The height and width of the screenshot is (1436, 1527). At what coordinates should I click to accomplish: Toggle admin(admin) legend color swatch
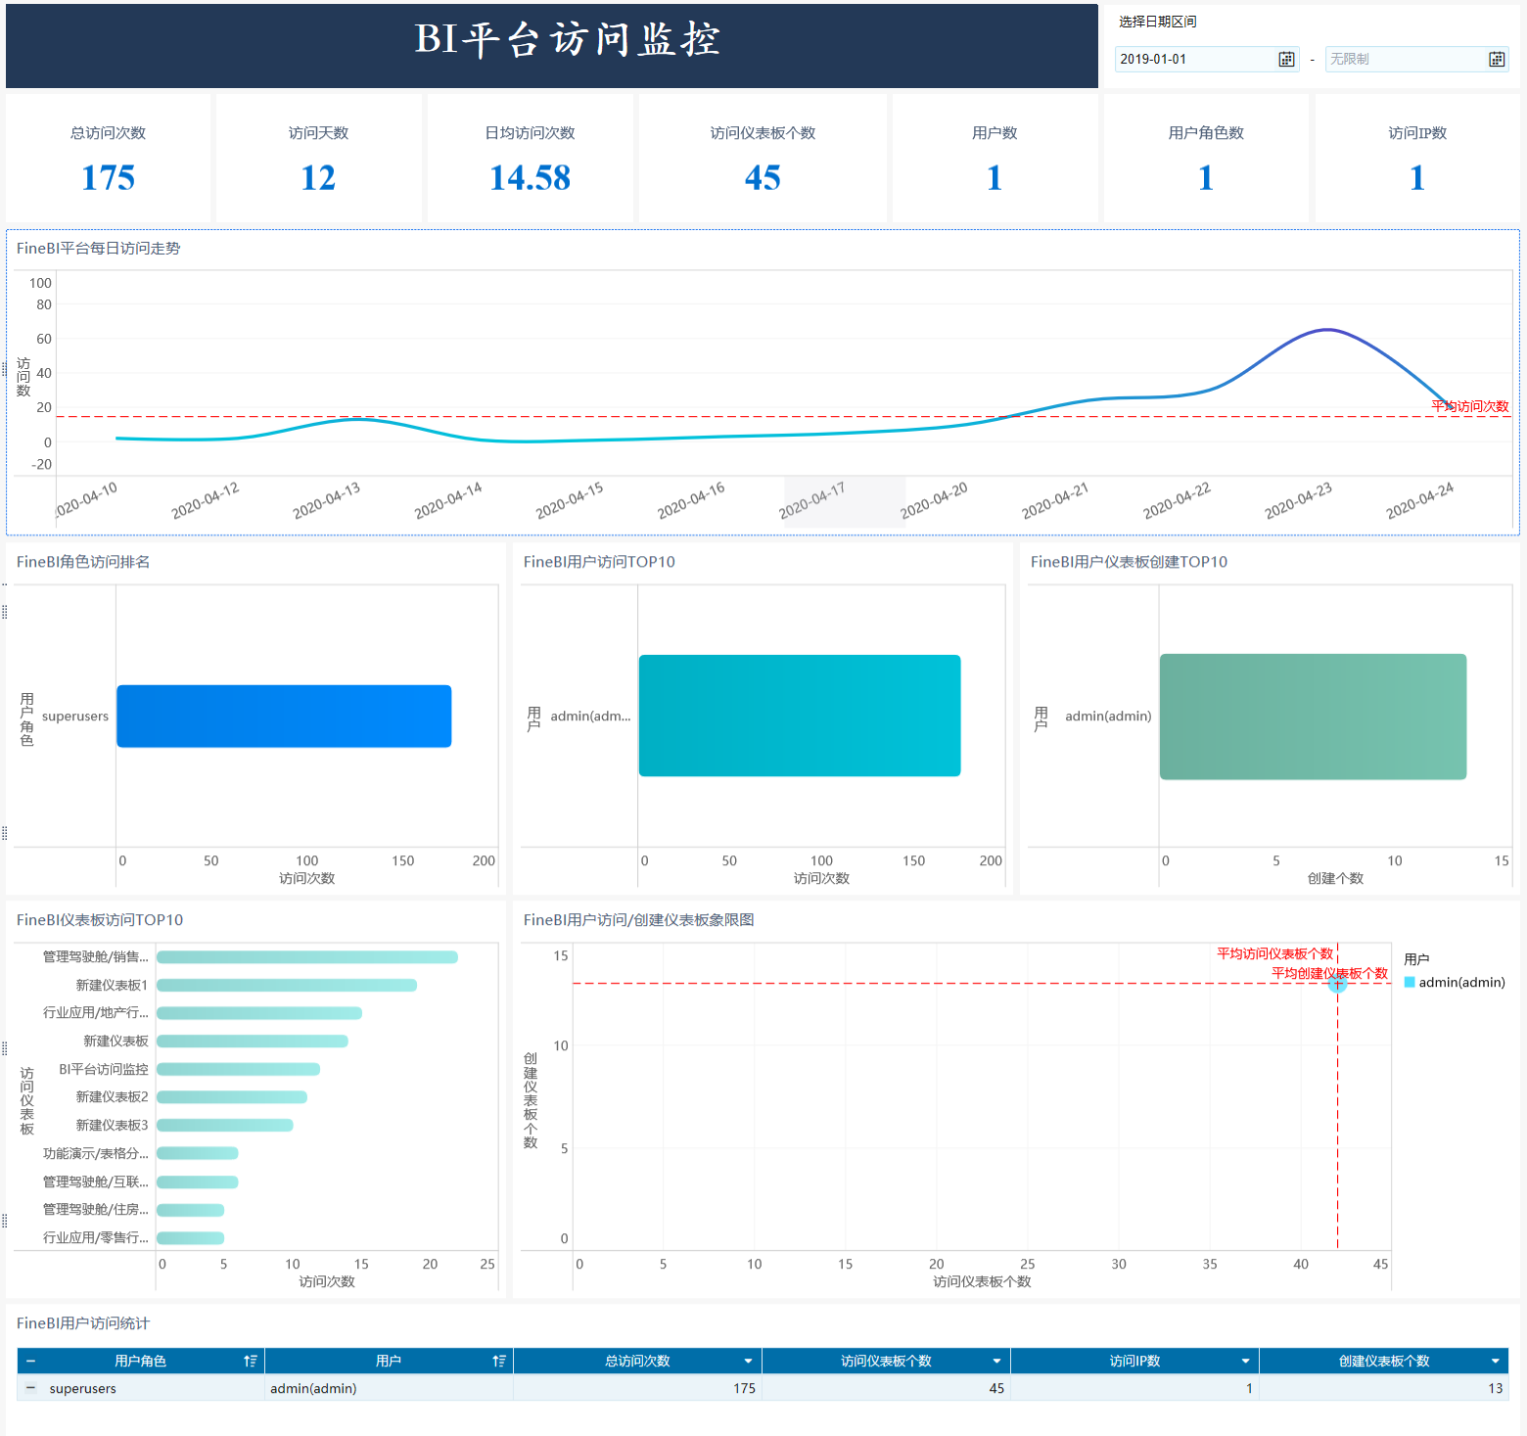1410,982
